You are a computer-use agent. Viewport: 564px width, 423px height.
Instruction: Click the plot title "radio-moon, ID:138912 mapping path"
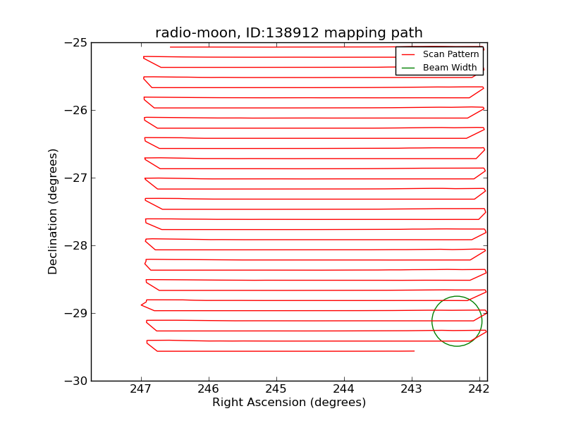click(x=289, y=33)
